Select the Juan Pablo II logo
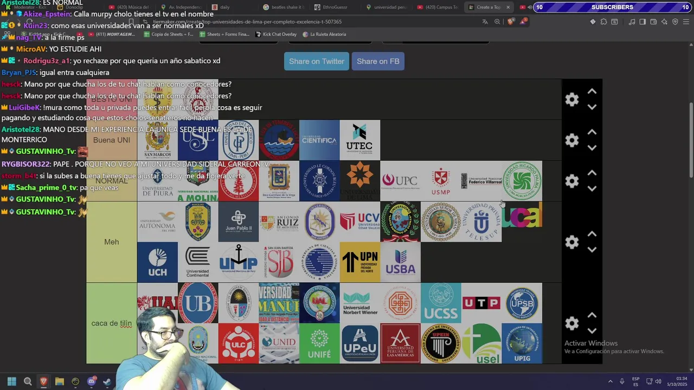The width and height of the screenshot is (694, 390). tap(239, 222)
